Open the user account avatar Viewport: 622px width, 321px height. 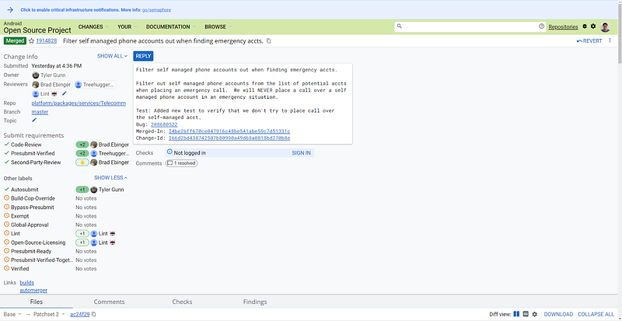pos(605,27)
